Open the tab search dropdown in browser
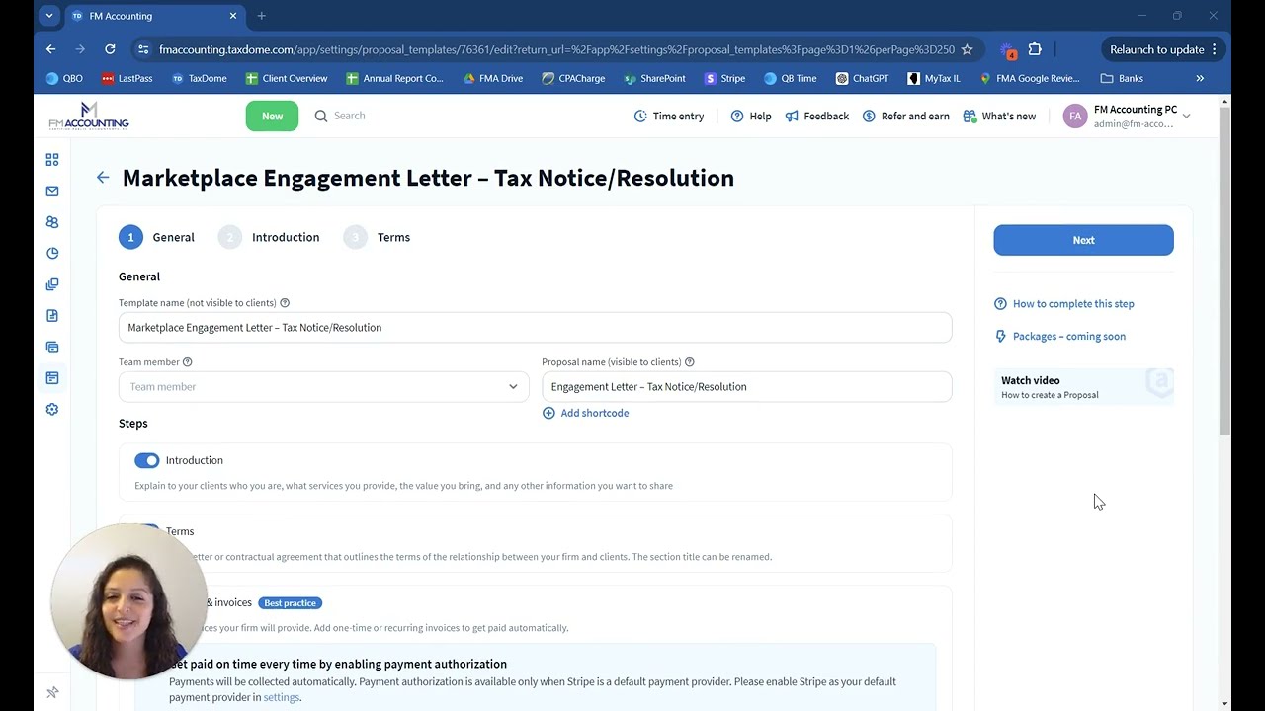Image resolution: width=1265 pixels, height=711 pixels. coord(48,16)
